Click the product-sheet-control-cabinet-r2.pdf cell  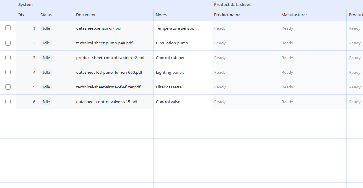click(113, 58)
